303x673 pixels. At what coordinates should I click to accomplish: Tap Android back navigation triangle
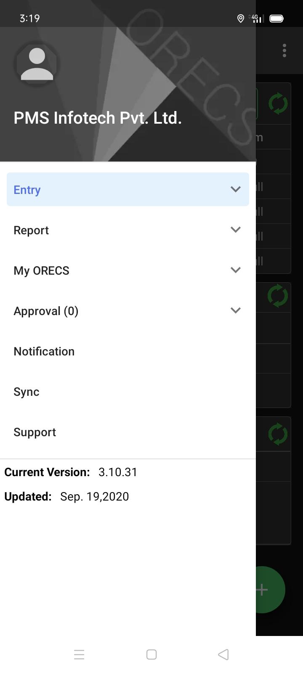(x=223, y=654)
